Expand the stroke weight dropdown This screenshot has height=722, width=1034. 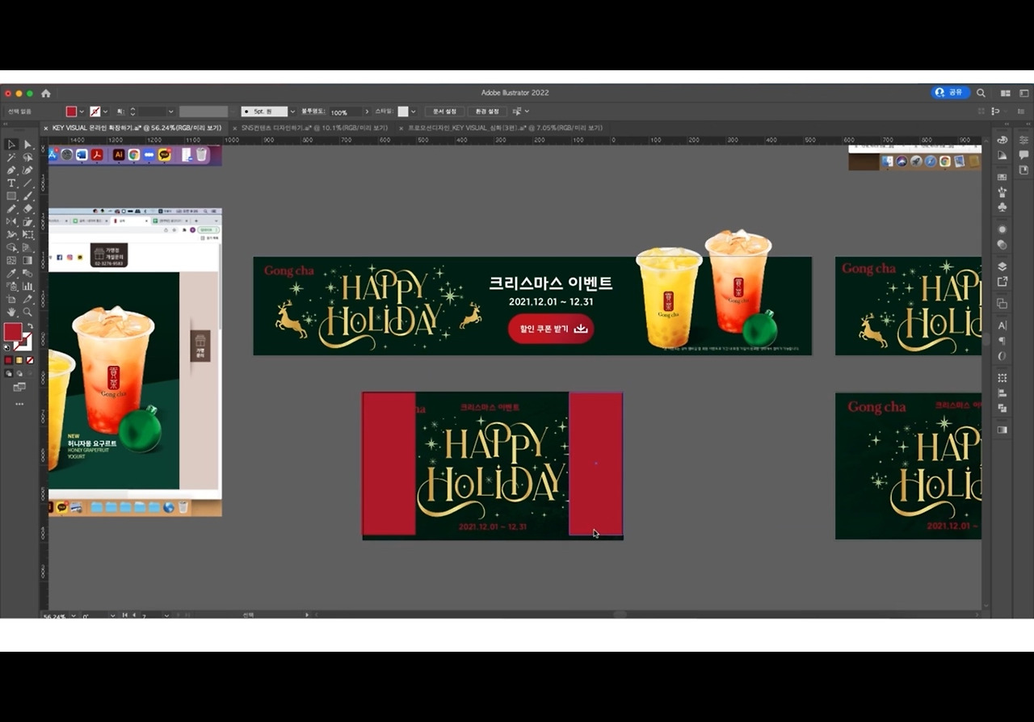click(x=170, y=111)
